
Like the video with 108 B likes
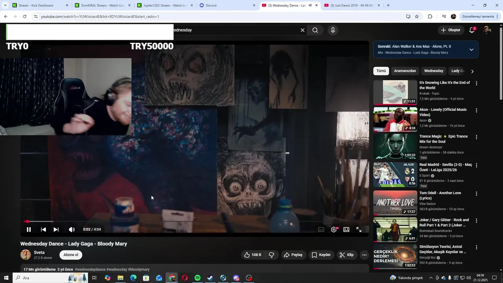pos(252,255)
